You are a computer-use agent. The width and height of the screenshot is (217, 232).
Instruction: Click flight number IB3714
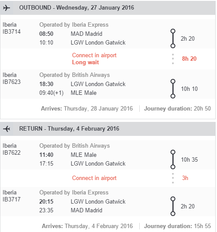pyautogui.click(x=11, y=31)
